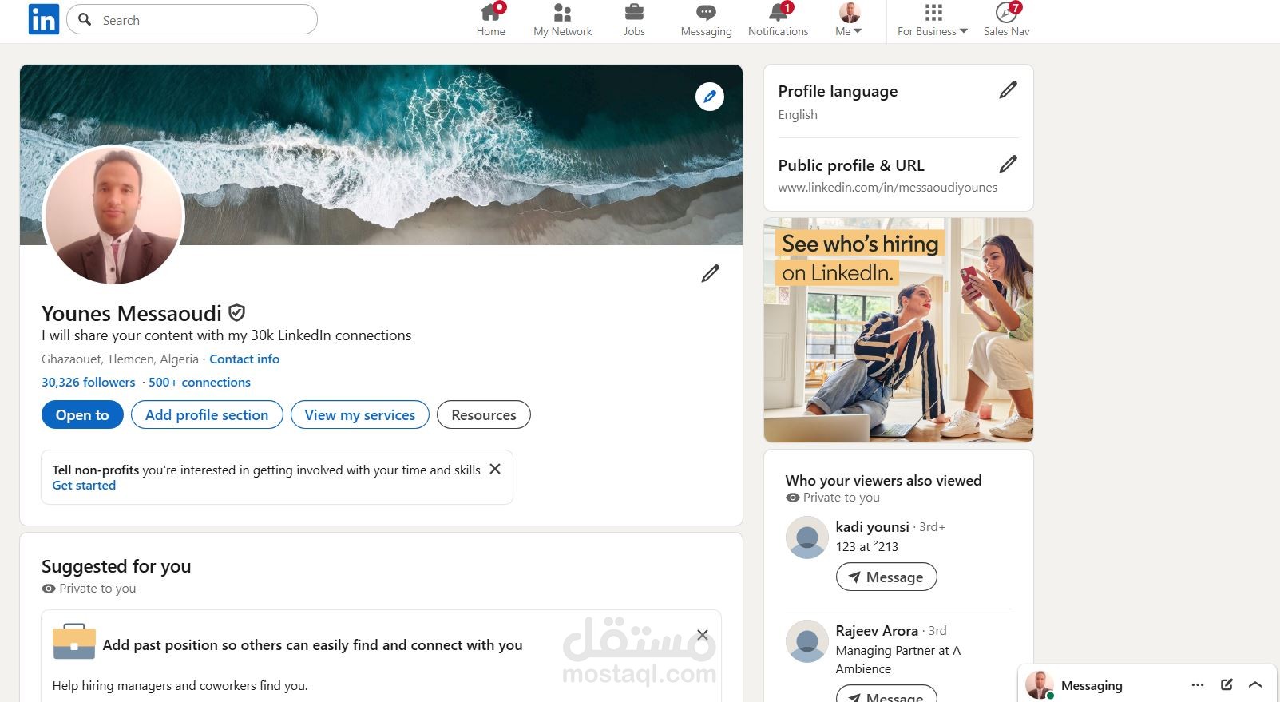
Task: View the verification shield badge
Action: click(x=236, y=312)
